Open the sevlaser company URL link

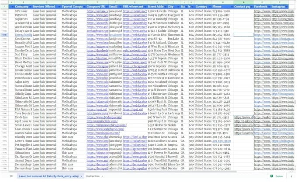[97, 11]
